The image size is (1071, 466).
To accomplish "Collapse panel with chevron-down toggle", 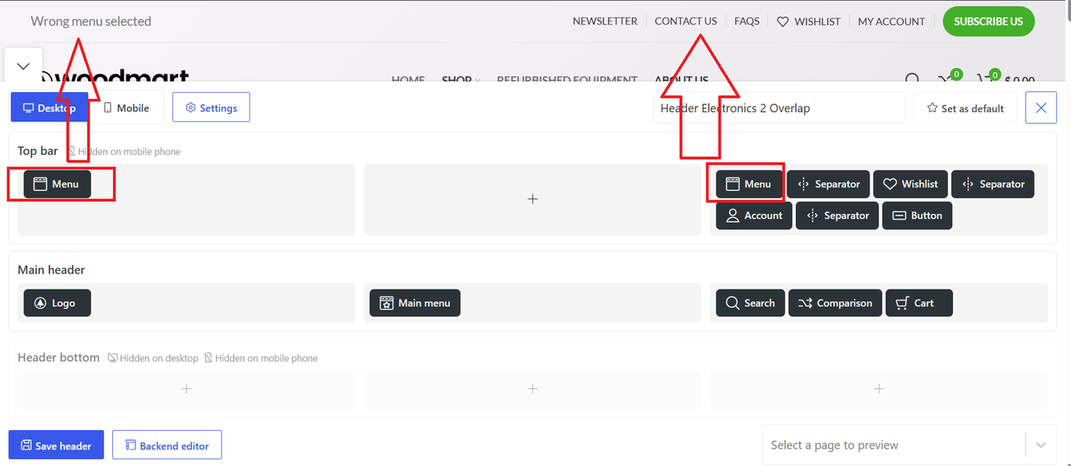I will click(23, 66).
